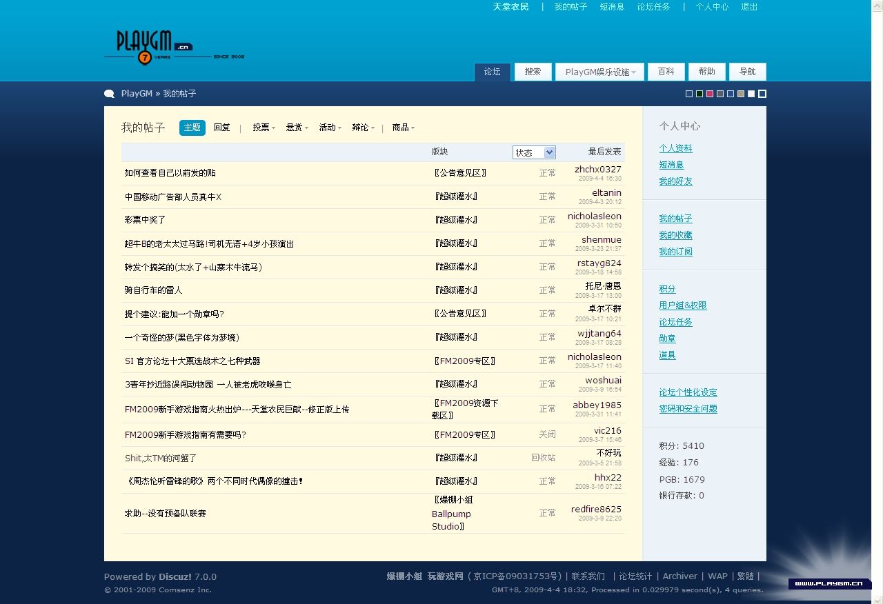
Task: Expand the 悬赏 filter menu
Action: click(297, 128)
